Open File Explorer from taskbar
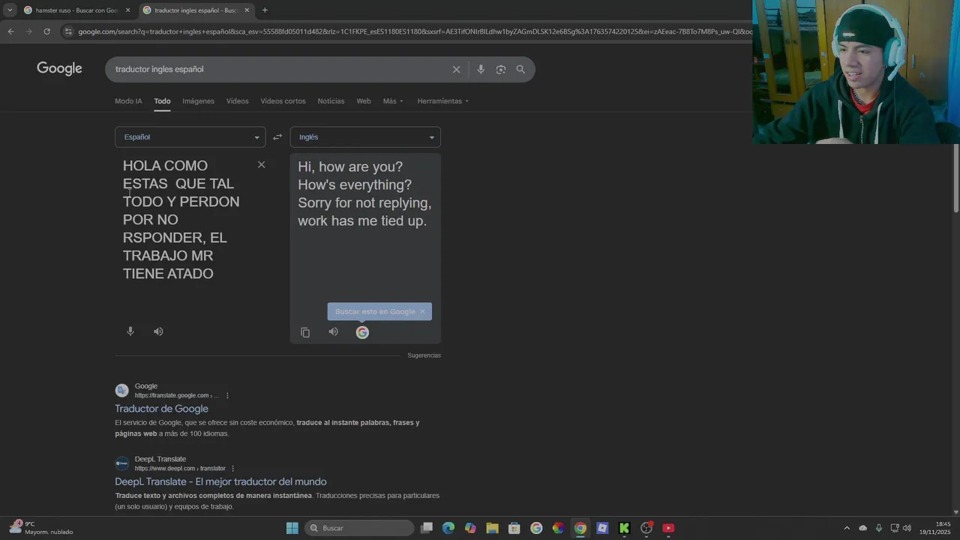The height and width of the screenshot is (540, 960). pyautogui.click(x=492, y=528)
